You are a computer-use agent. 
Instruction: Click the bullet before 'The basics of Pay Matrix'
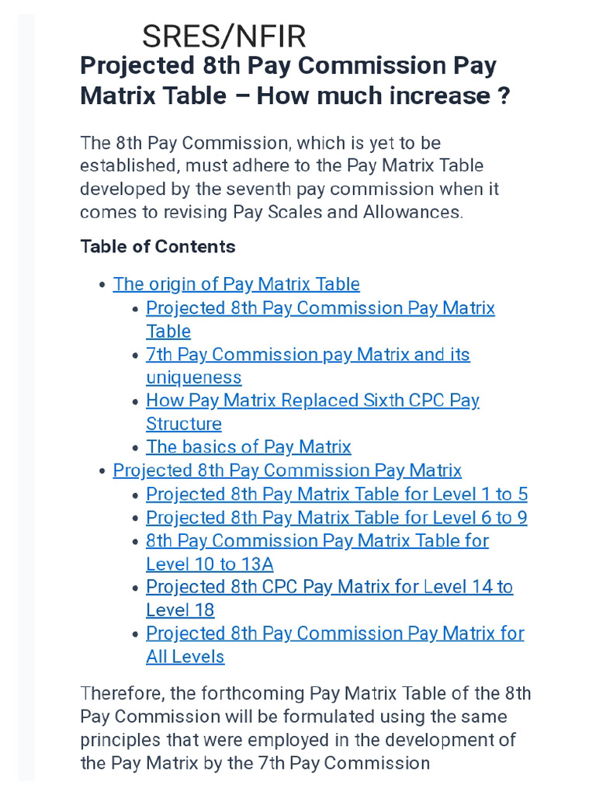pyautogui.click(x=136, y=448)
